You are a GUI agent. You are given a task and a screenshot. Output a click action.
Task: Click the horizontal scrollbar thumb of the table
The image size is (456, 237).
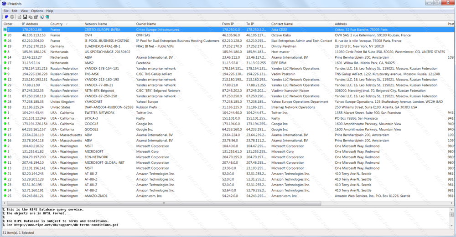click(164, 203)
